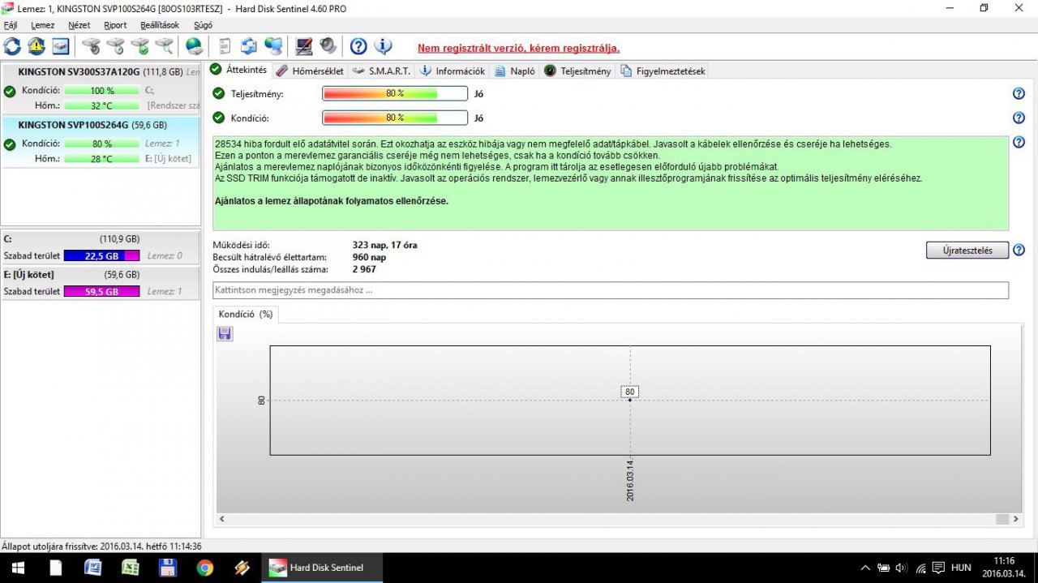Click the refresh disk status toolbar icon

pos(12,46)
